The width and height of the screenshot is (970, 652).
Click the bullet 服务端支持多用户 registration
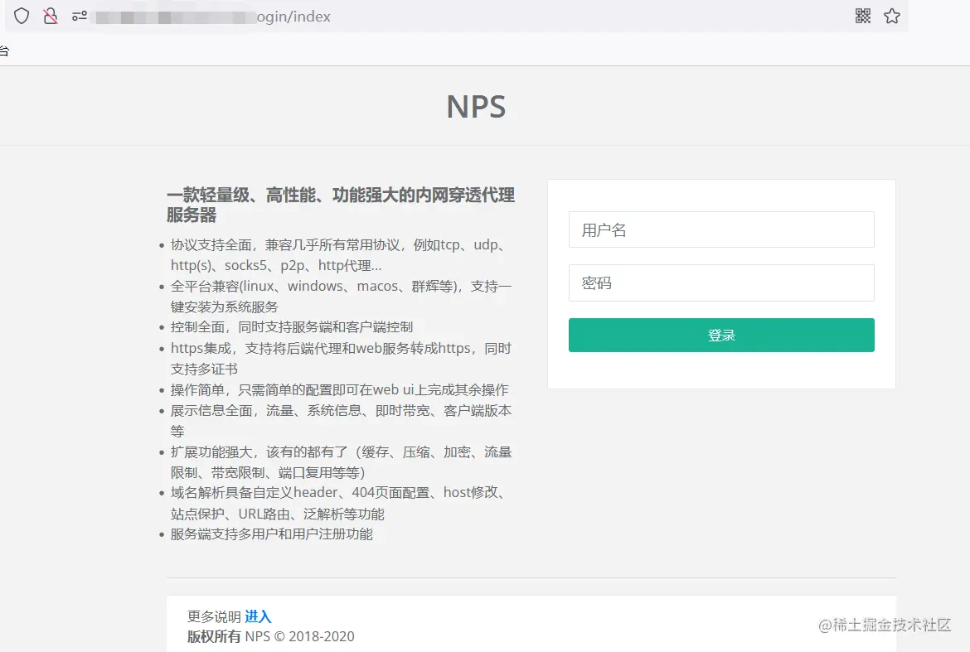[x=272, y=534]
